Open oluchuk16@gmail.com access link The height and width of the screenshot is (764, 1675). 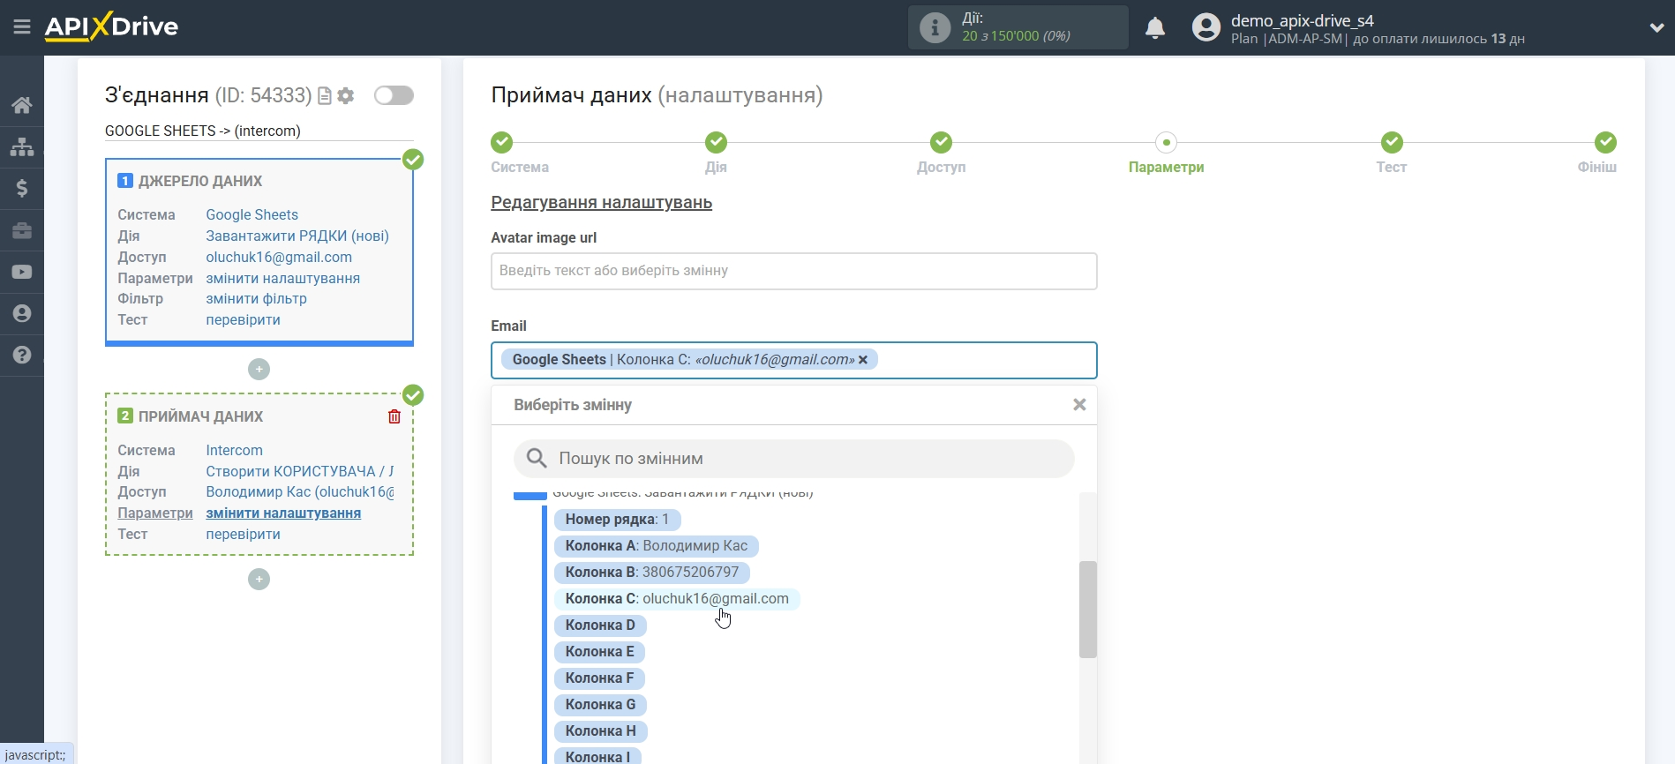[279, 257]
